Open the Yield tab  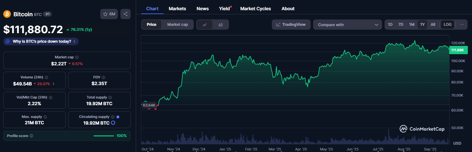tap(224, 9)
